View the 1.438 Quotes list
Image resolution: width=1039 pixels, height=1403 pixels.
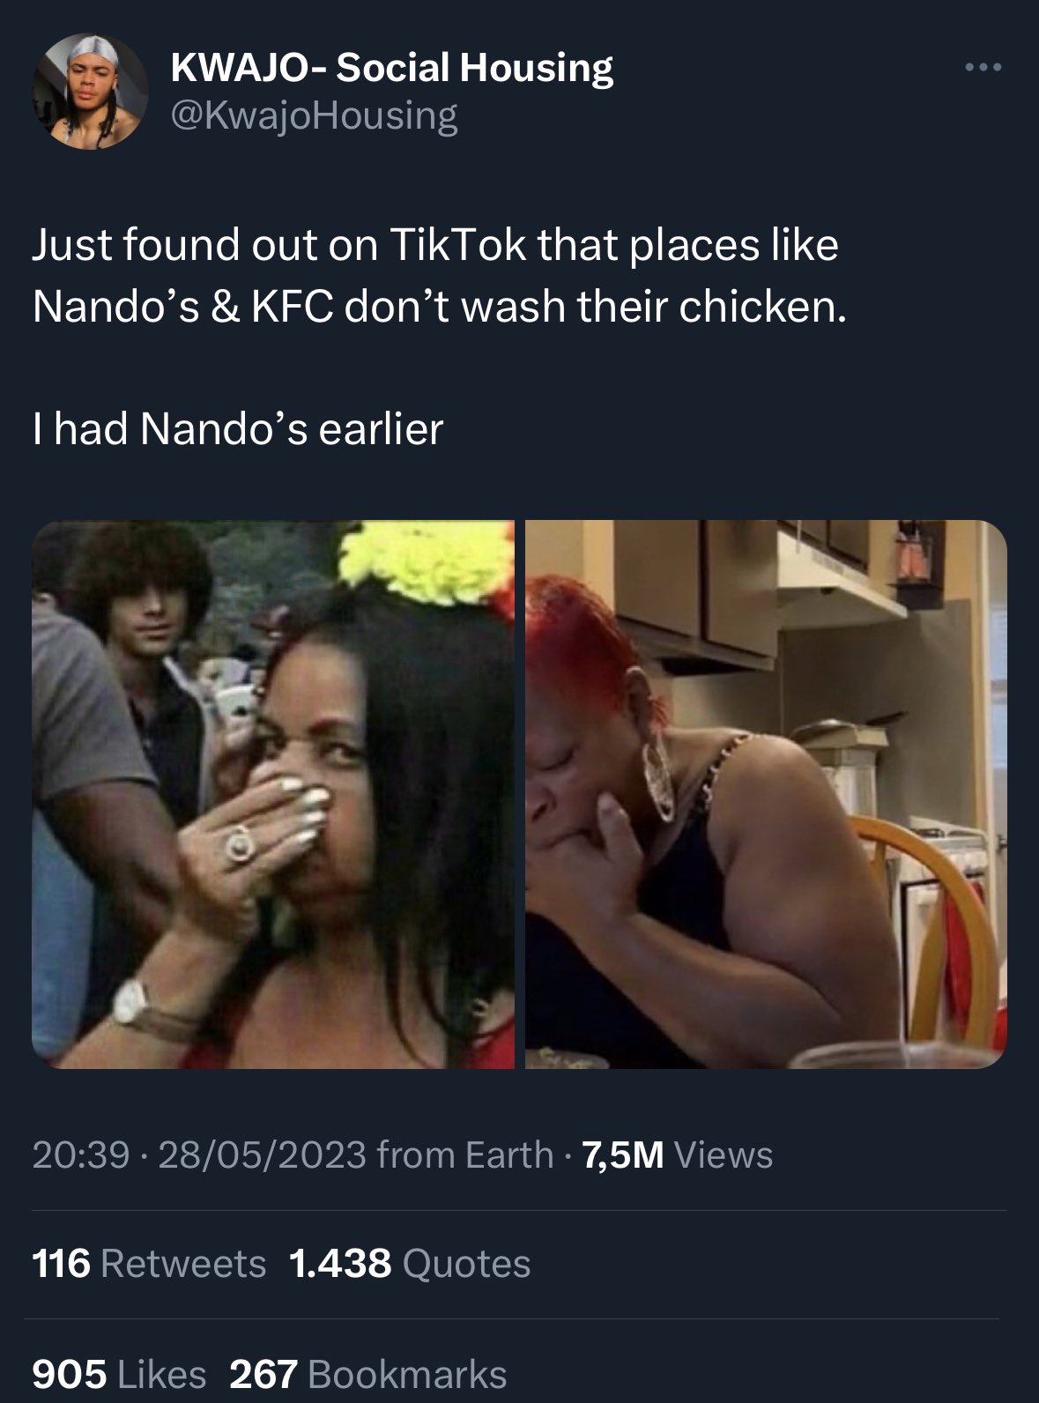[410, 1264]
